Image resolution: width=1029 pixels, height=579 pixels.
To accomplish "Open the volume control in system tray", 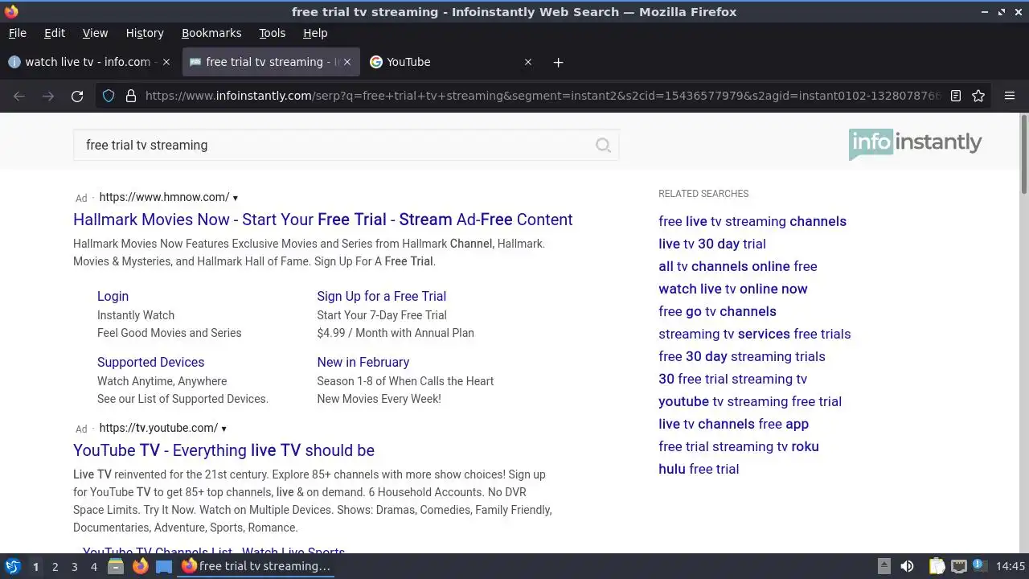I will coord(907,566).
